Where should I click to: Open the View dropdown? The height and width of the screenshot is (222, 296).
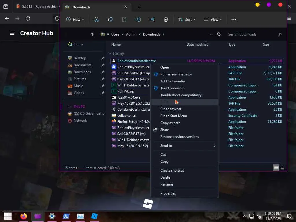pos(212,19)
